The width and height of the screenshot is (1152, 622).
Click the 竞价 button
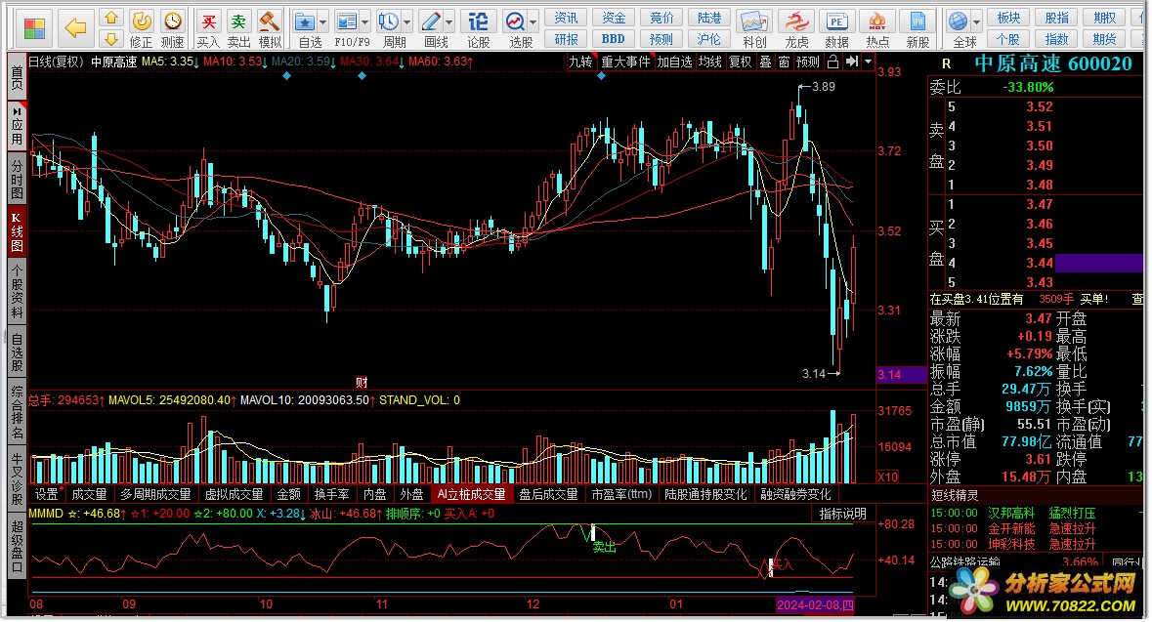pyautogui.click(x=661, y=18)
